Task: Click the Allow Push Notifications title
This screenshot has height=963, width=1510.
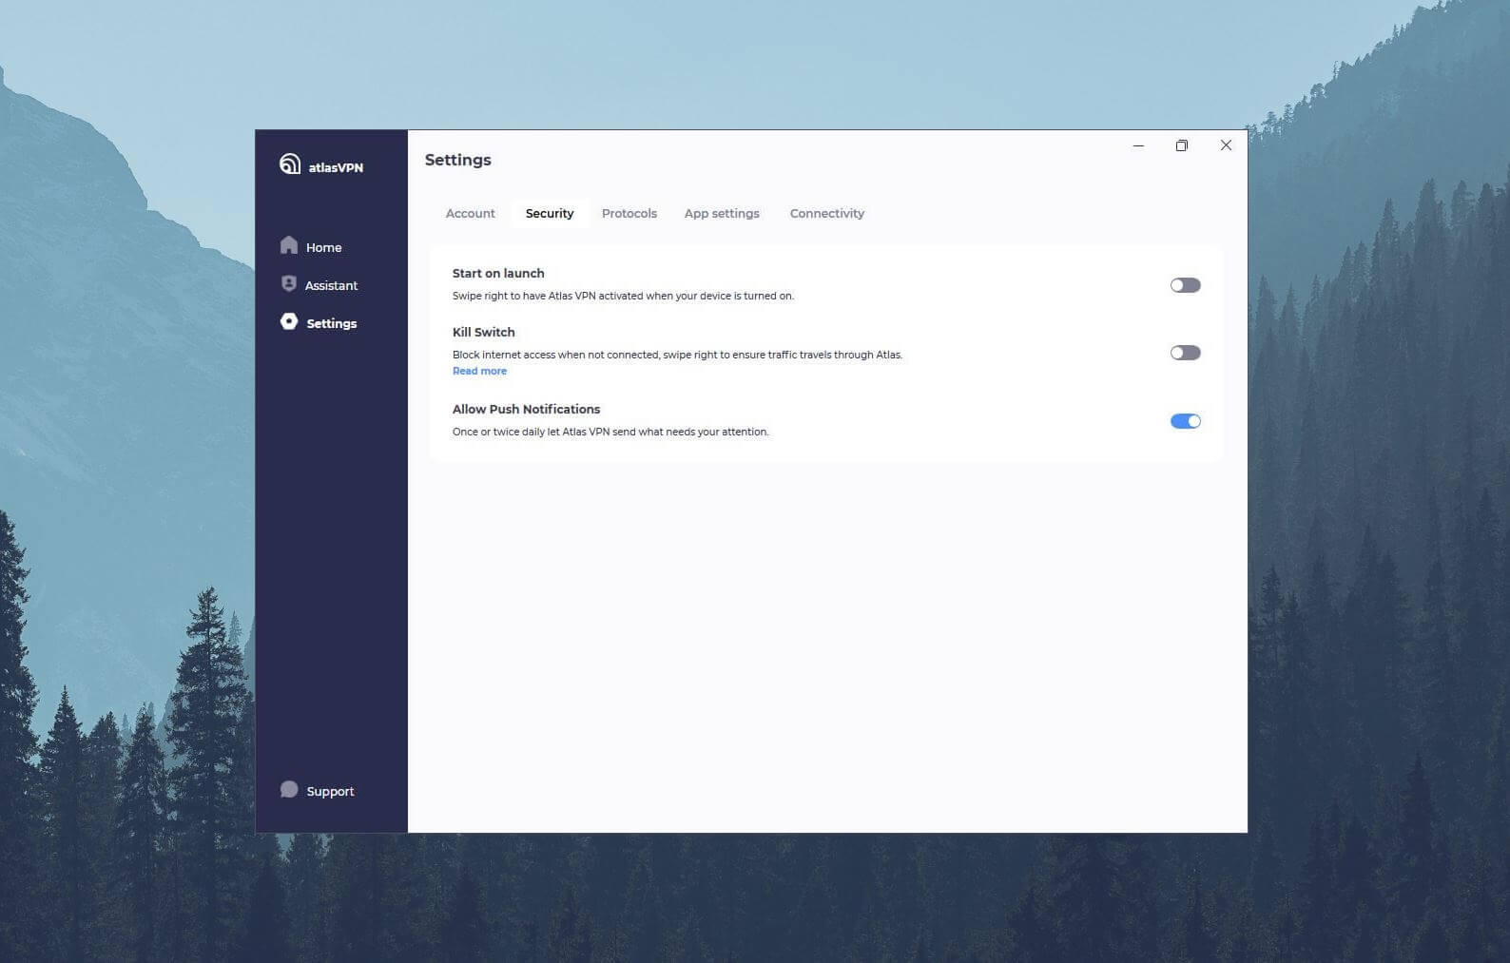Action: pos(526,409)
